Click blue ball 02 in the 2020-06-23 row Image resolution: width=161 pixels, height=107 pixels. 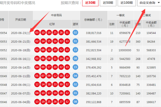(75, 33)
